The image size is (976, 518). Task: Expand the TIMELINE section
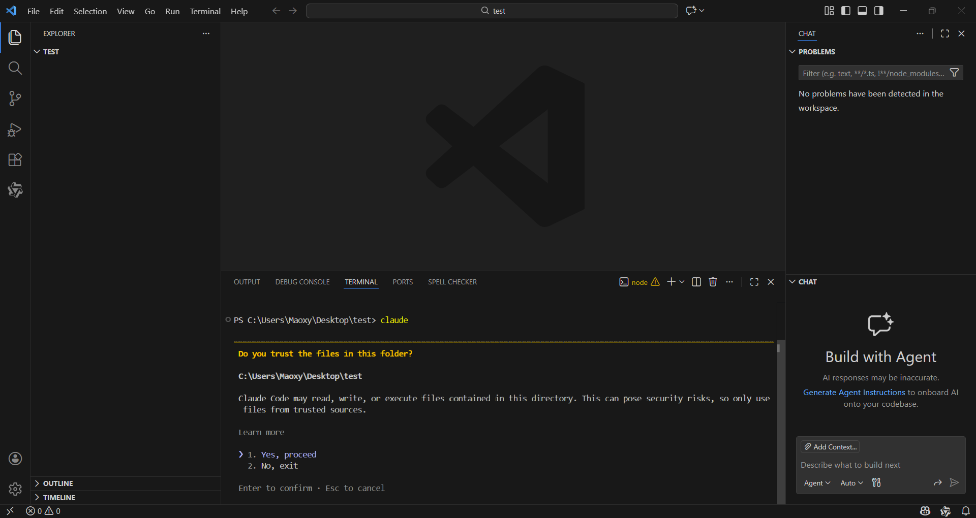pos(126,498)
